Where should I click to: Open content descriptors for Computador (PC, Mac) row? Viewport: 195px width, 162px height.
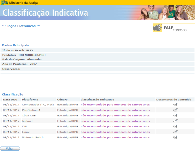[x=175, y=104]
